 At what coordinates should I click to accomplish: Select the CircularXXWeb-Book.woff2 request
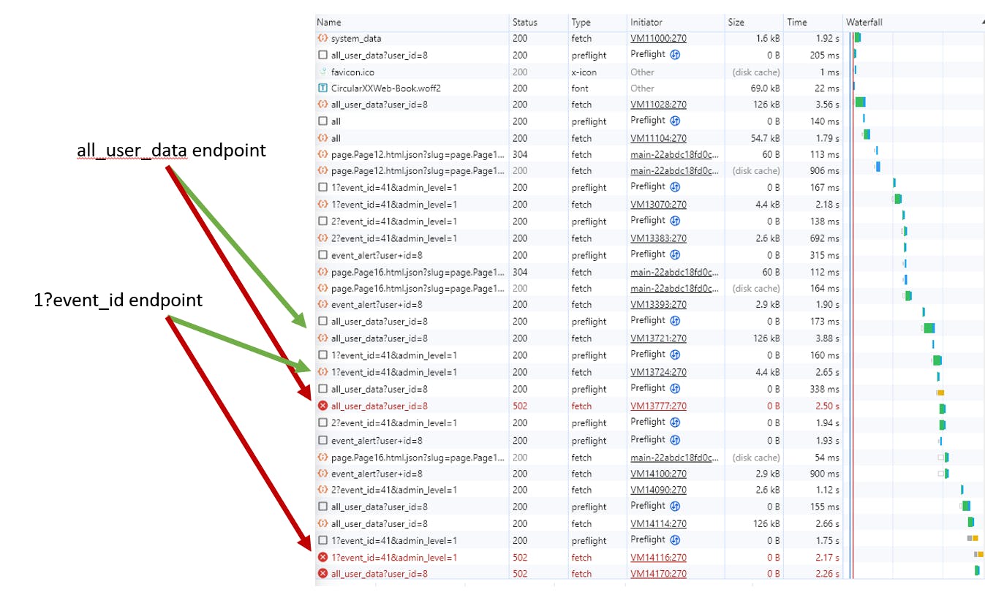click(385, 88)
